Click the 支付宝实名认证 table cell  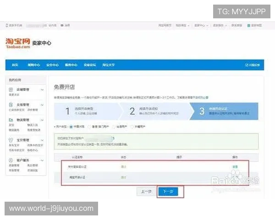point(77,167)
